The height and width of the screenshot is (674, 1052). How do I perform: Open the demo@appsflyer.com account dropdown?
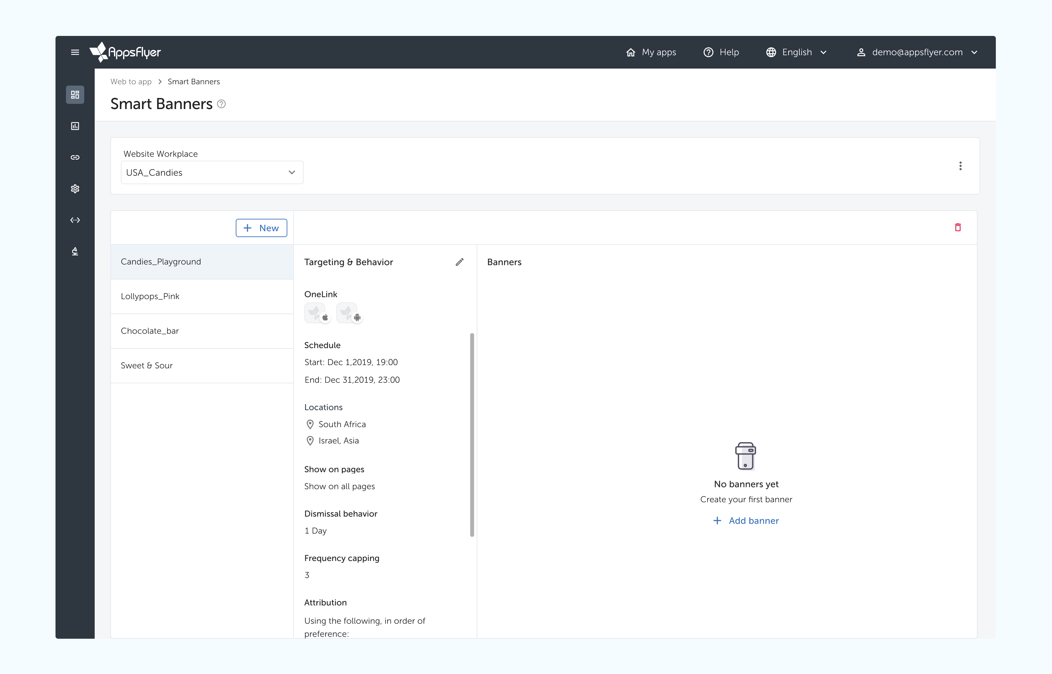pos(917,52)
